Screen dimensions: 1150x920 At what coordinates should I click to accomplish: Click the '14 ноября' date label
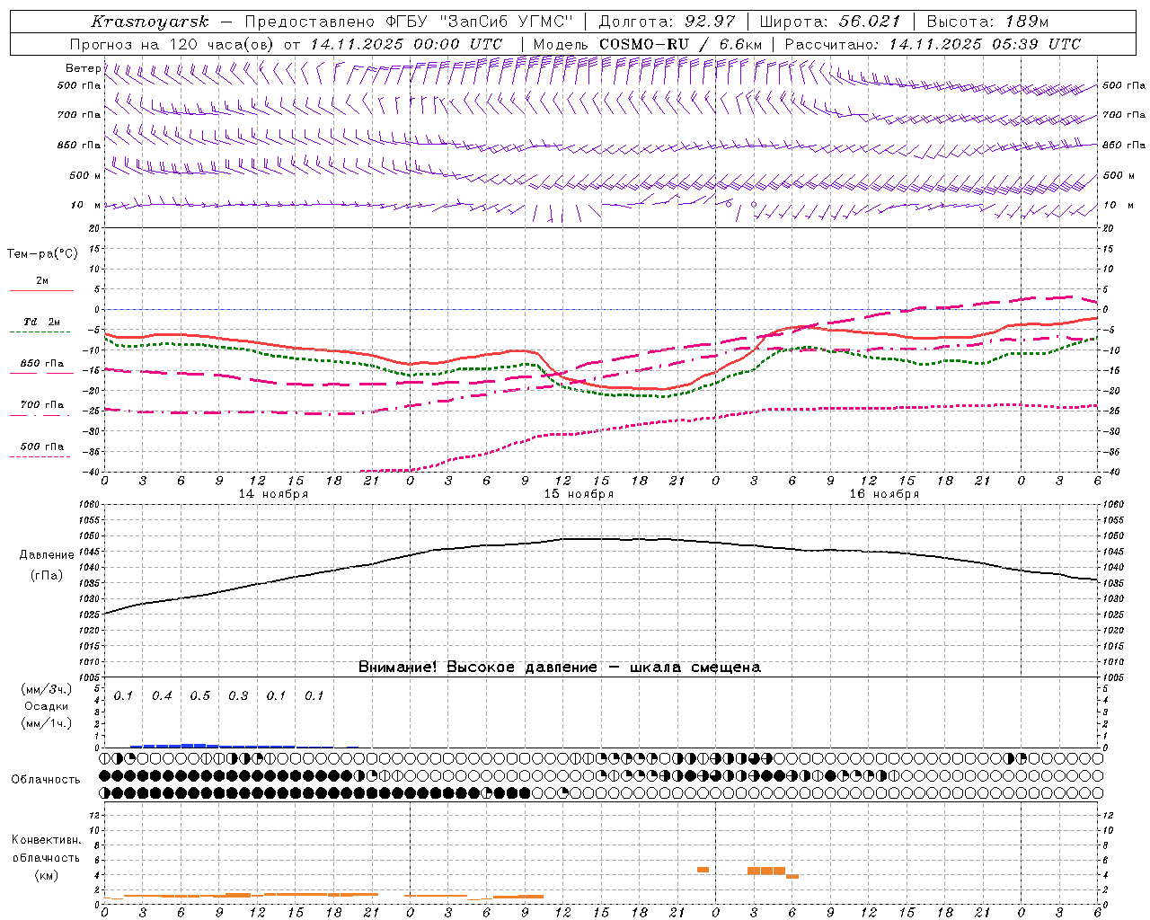(273, 494)
